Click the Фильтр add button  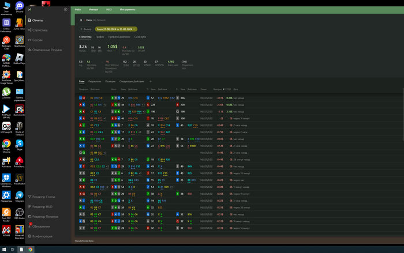pos(85,28)
